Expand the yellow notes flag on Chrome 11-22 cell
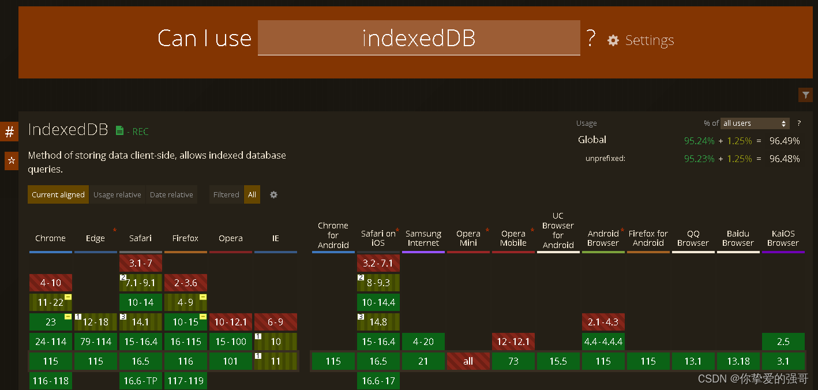818x390 pixels. [x=67, y=297]
